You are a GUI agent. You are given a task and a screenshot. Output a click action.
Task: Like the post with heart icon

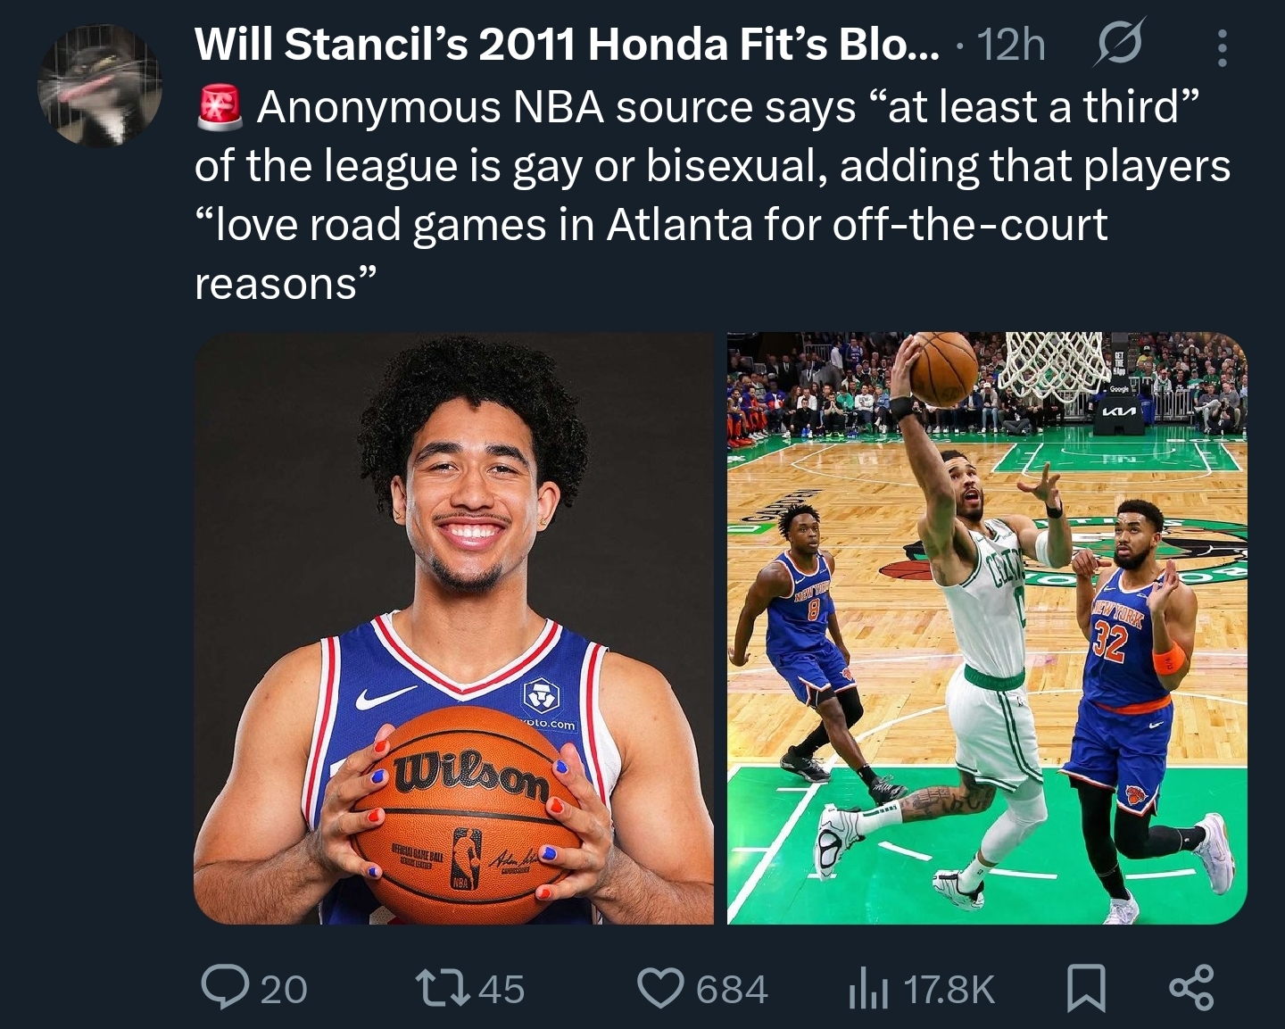(x=660, y=988)
